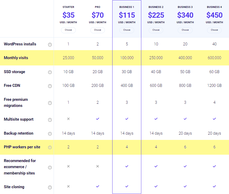Open help icon for SSD storage
229x194 pixels.
[x=50, y=72]
